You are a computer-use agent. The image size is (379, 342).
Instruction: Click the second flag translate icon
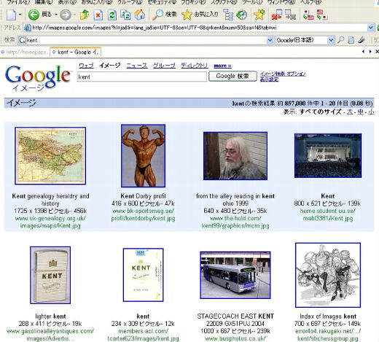322,15
